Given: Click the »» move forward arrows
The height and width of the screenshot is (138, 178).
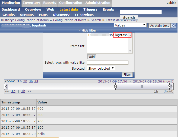Looking at the screenshot, I should point(30,91).
